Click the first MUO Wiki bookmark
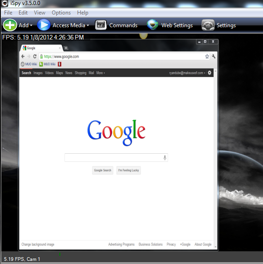Image resolution: width=263 pixels, height=264 pixels. pyautogui.click(x=29, y=64)
